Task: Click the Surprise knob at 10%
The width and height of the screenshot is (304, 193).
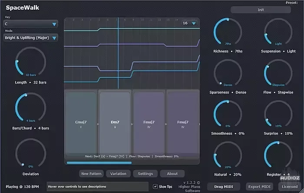Action: [278, 114]
